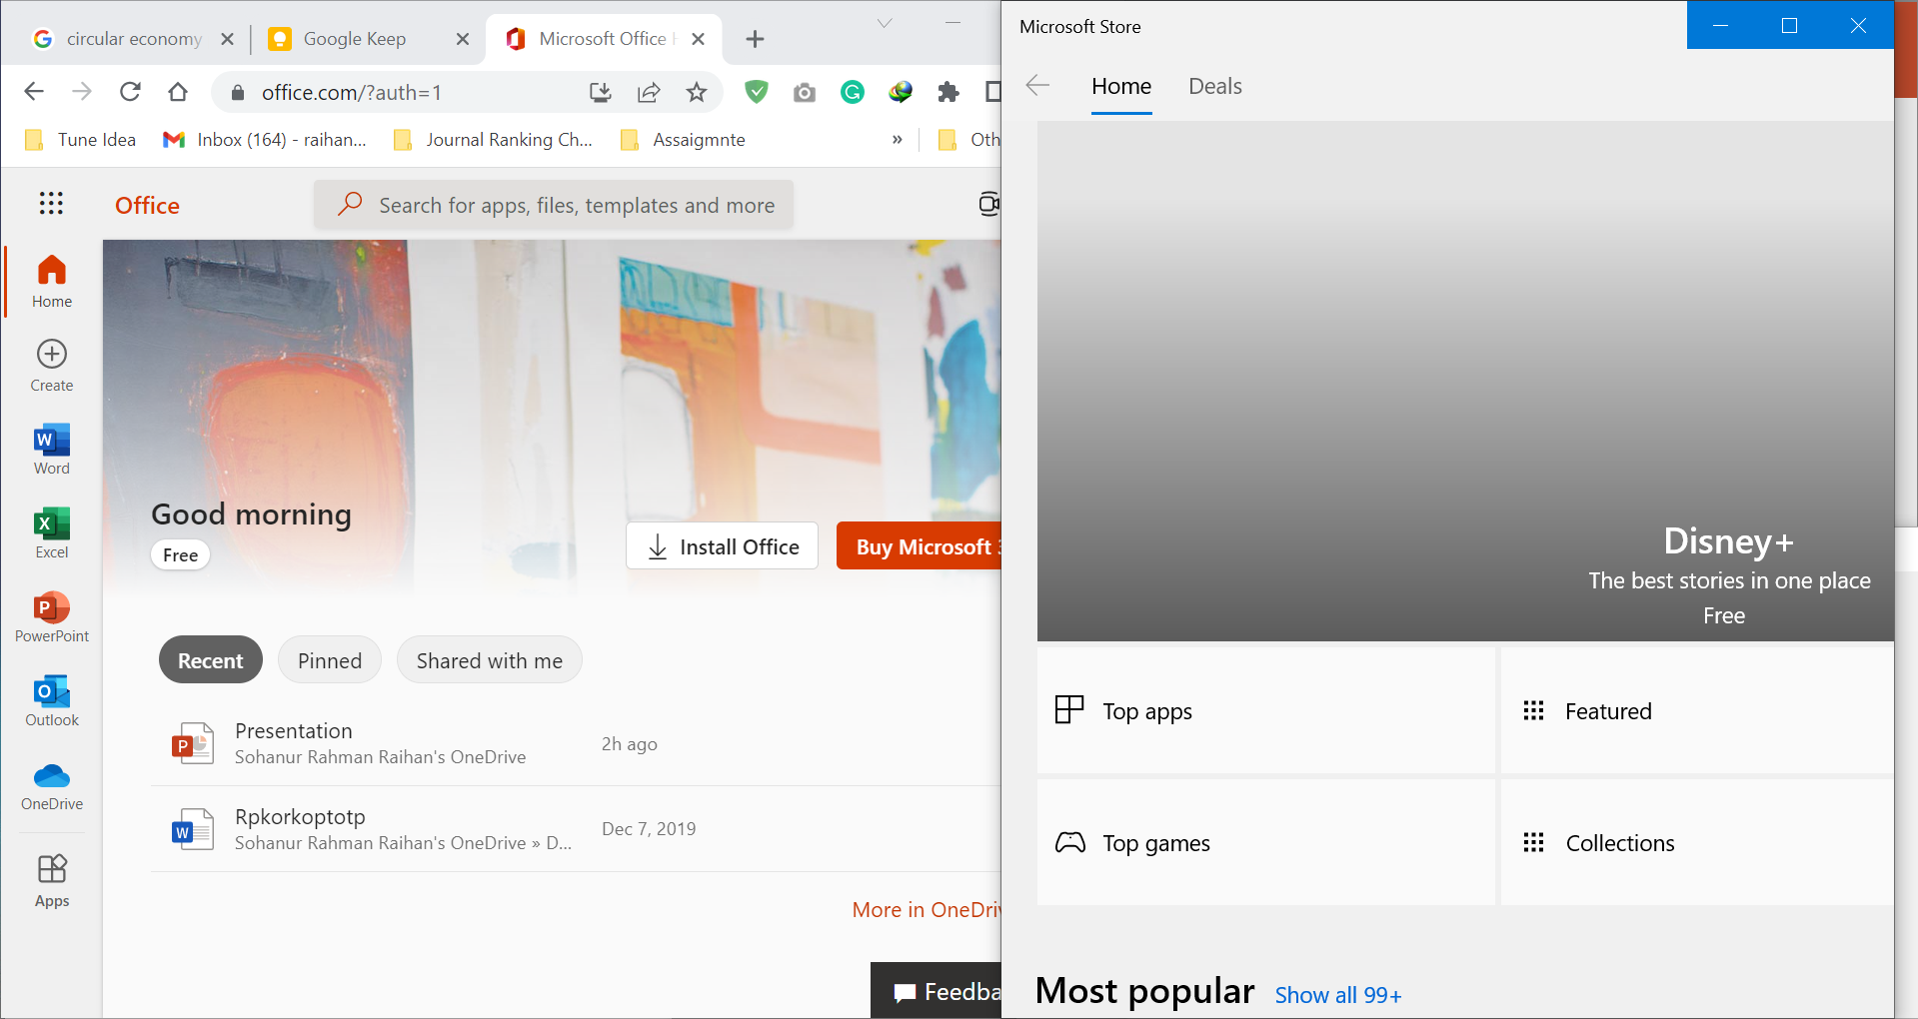Click the install app icon in address bar

[x=601, y=93]
